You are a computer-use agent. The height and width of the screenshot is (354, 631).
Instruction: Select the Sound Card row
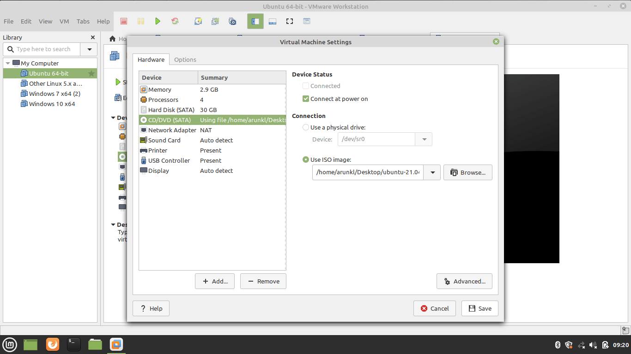[212, 140]
